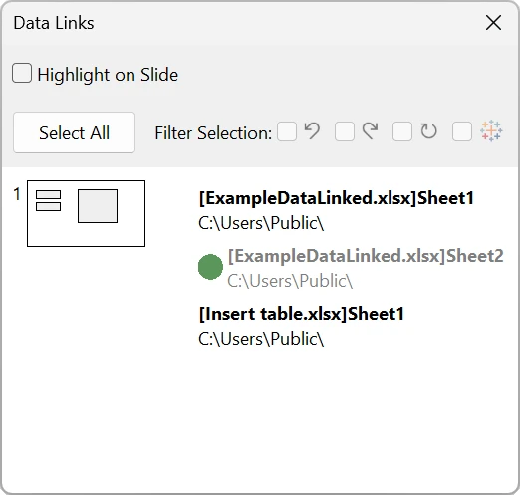Tick the filter checkbox before the revert arrow
Image resolution: width=520 pixels, height=495 pixels.
pos(287,131)
